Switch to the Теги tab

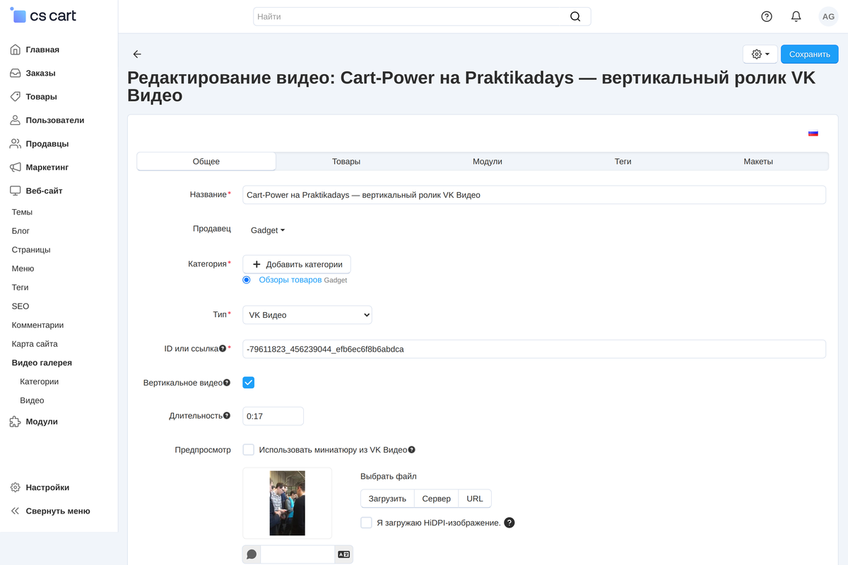[x=623, y=162]
